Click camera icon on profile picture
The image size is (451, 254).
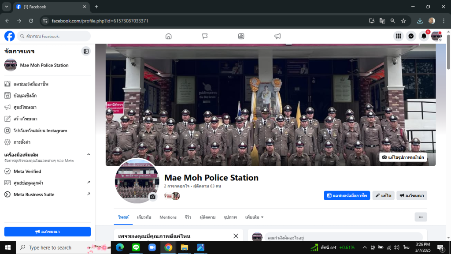tap(153, 197)
